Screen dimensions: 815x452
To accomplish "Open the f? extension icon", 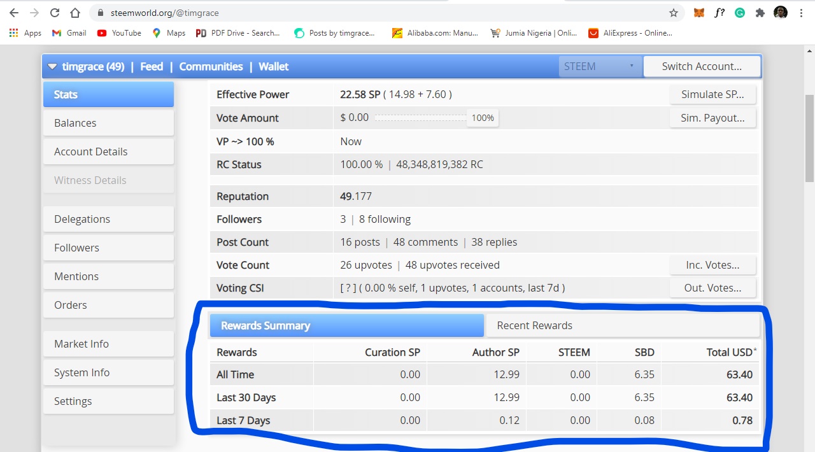I will coord(719,13).
